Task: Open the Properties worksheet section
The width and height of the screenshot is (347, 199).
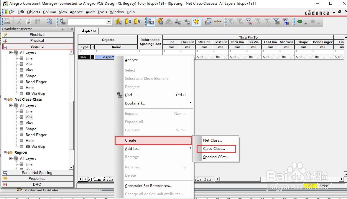Action: (37, 178)
